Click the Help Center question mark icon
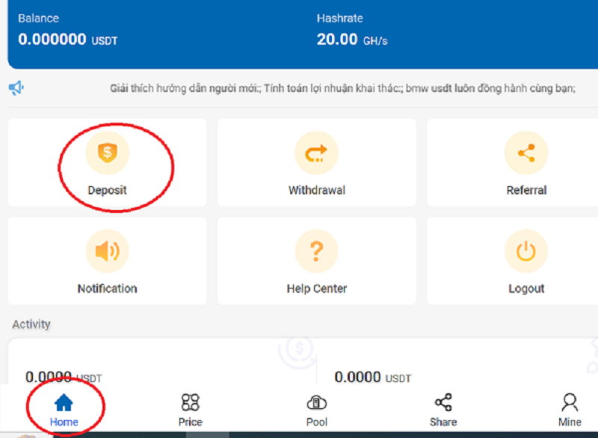 (x=317, y=251)
